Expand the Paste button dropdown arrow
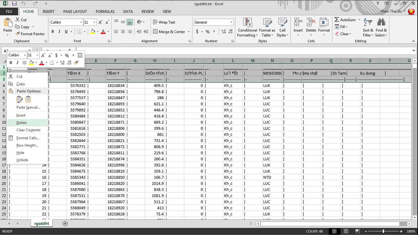The width and height of the screenshot is (418, 235). (8, 35)
